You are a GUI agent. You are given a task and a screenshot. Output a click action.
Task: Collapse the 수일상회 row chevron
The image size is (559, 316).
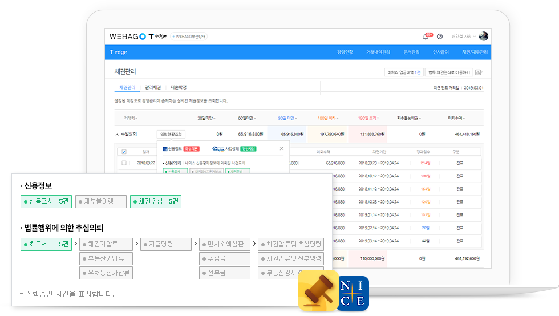(117, 134)
